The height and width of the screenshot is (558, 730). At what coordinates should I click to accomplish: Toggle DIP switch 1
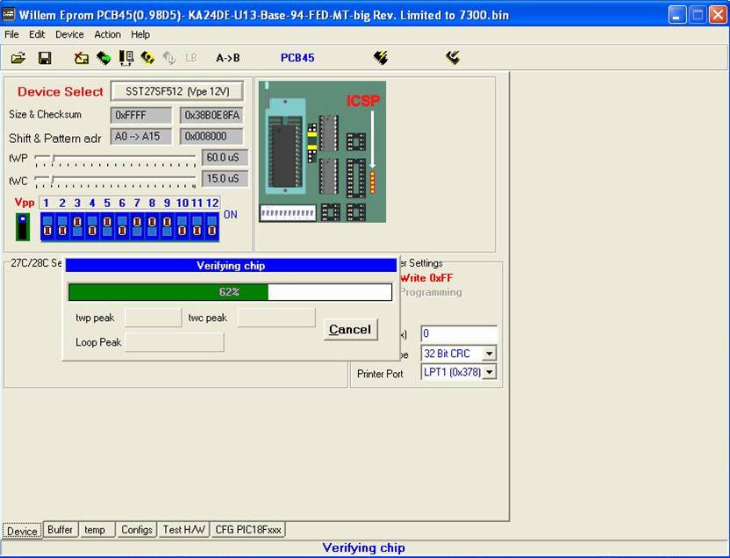click(47, 226)
